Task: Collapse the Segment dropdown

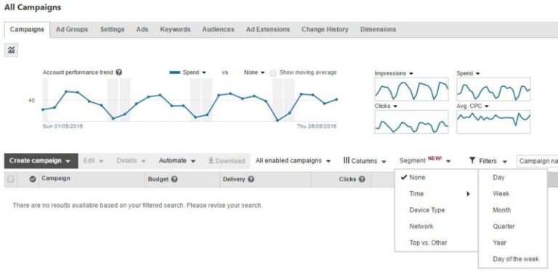Action: [x=425, y=161]
